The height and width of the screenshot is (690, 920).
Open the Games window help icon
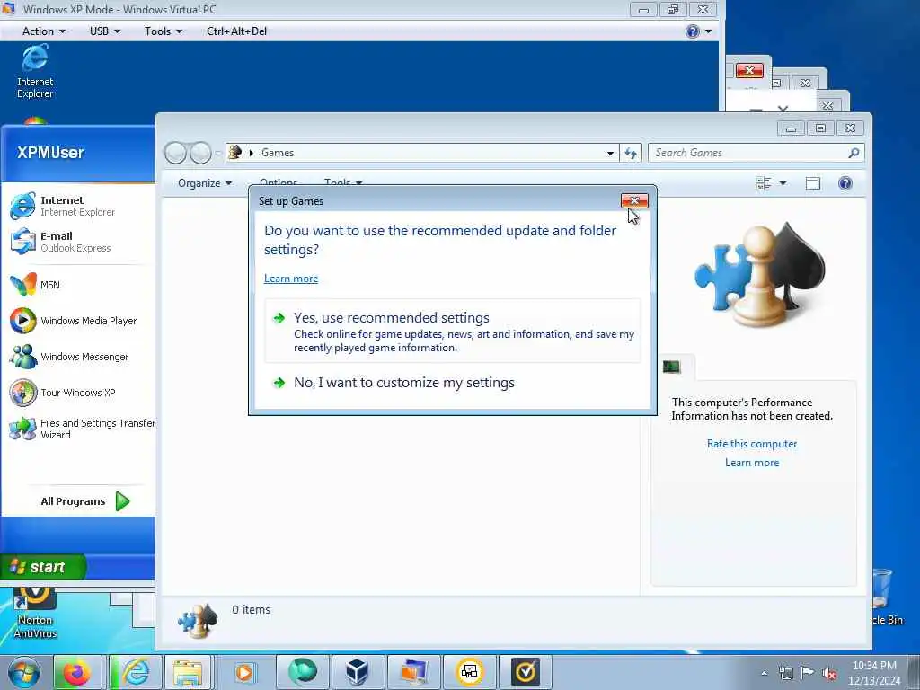point(845,183)
